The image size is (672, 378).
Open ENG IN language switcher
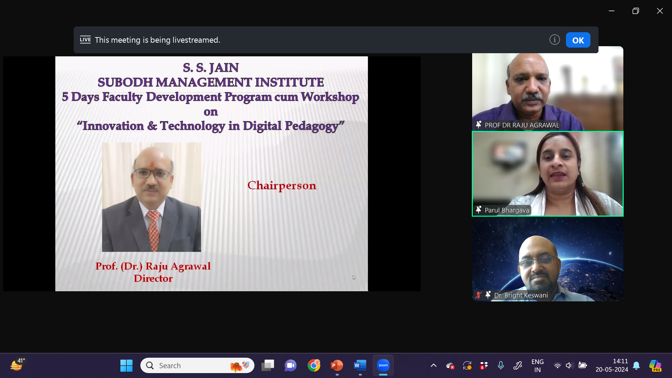pos(537,365)
